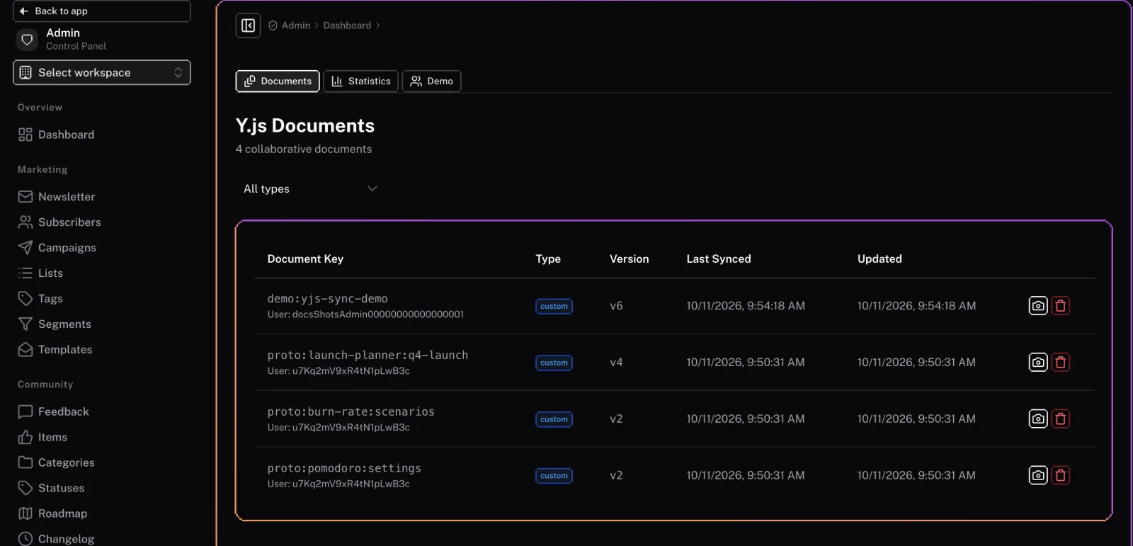Delete the proto:burn-rate:scenarios document
Screen dimensions: 1133x546
pos(1060,419)
